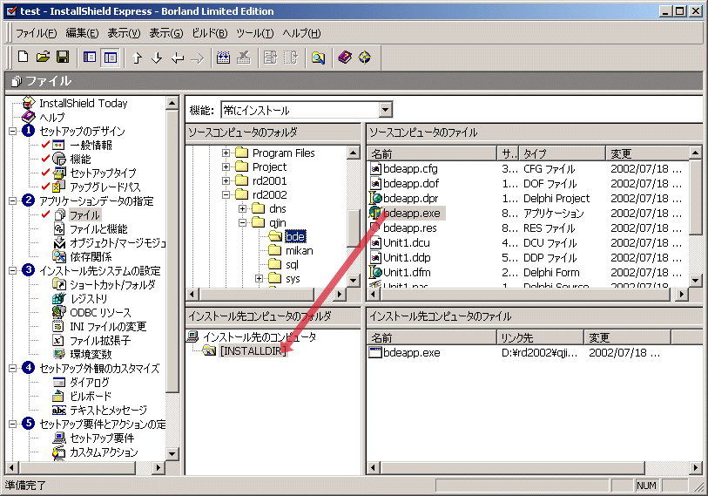Image resolution: width=708 pixels, height=496 pixels.
Task: Click the build release toolbar icon
Action: (223, 58)
